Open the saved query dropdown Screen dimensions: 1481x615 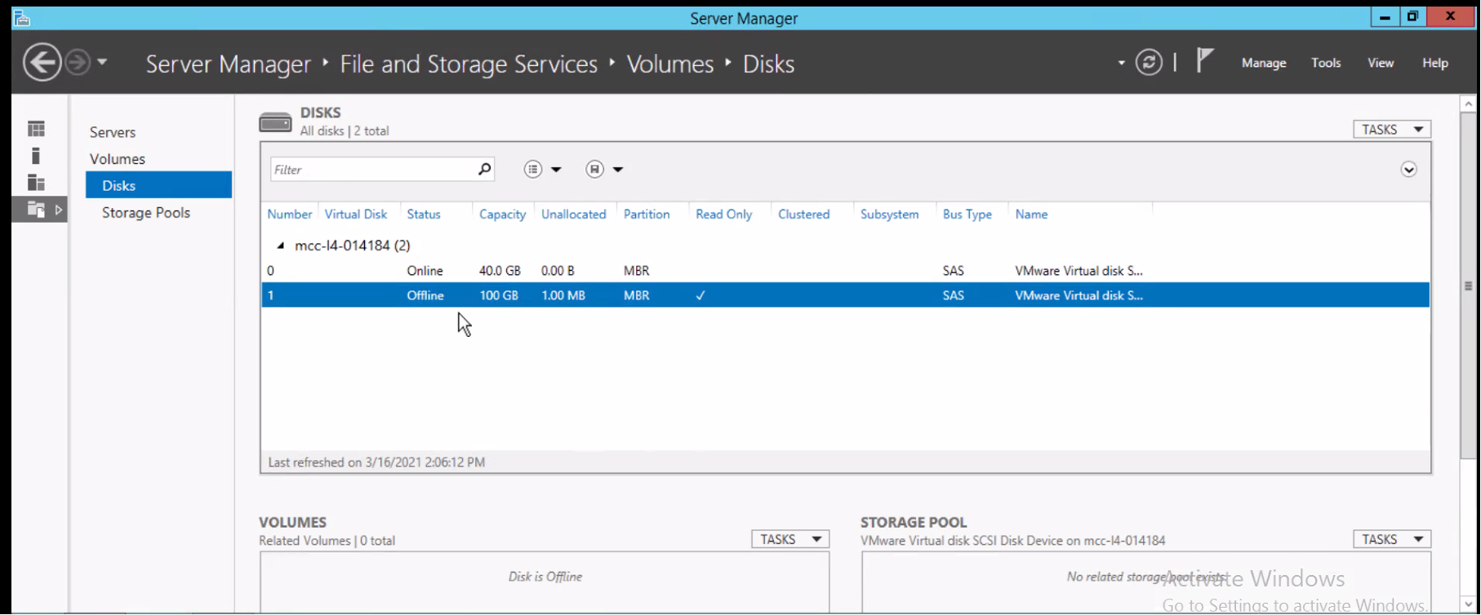(x=605, y=170)
